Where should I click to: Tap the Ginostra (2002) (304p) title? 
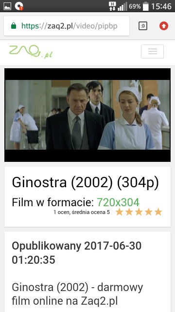[x=86, y=183]
